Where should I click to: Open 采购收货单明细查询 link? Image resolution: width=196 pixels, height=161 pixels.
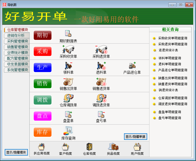click(173, 38)
